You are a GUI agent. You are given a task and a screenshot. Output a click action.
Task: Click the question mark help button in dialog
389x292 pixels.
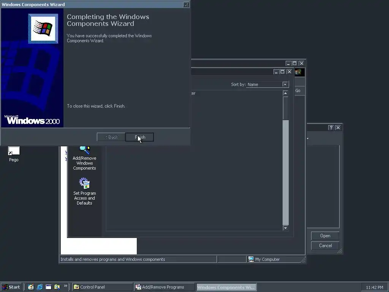point(331,128)
